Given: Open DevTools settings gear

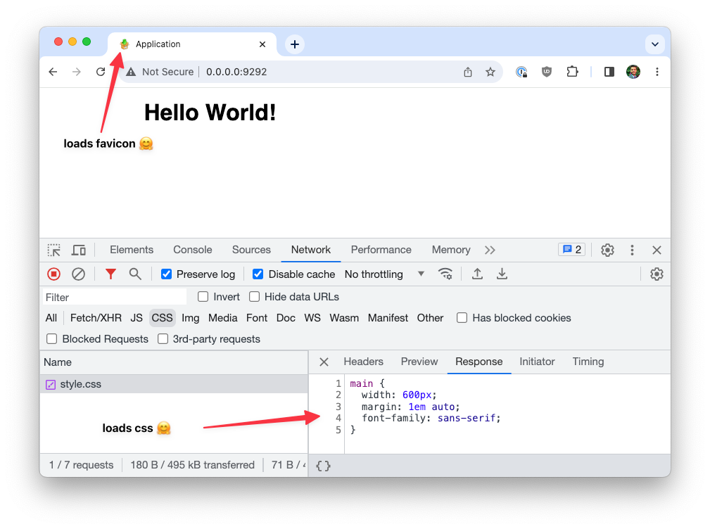Looking at the screenshot, I should [x=607, y=250].
